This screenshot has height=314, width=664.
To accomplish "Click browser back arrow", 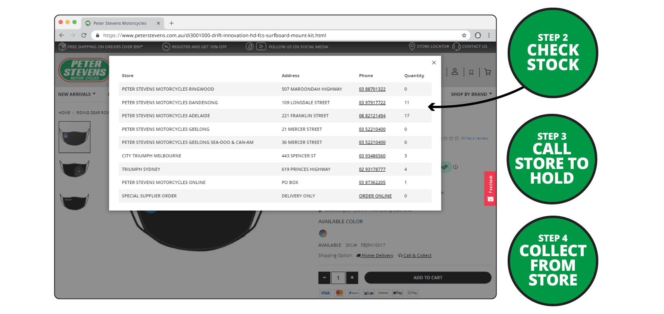I will (62, 35).
